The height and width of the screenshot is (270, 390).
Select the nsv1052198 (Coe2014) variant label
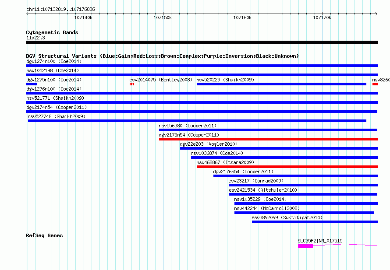[53, 70]
